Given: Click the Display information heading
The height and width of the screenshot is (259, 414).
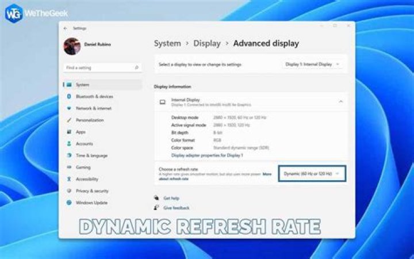Looking at the screenshot, I should click(x=172, y=86).
